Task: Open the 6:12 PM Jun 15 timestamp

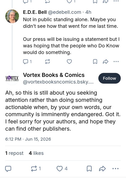Action: tap(28, 139)
